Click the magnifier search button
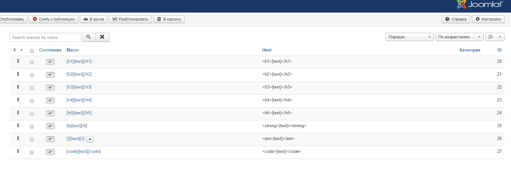This screenshot has width=511, height=187. coord(89,37)
